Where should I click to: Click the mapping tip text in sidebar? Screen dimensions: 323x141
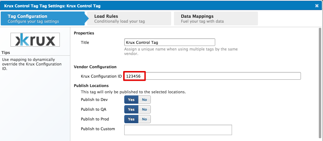(31, 64)
